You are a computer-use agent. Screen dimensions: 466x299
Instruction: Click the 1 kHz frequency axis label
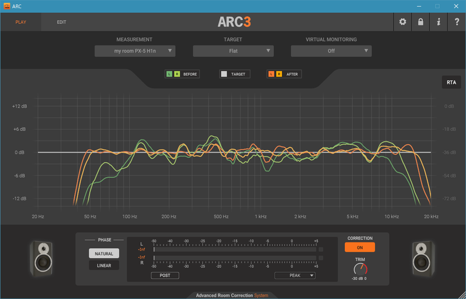(x=260, y=217)
